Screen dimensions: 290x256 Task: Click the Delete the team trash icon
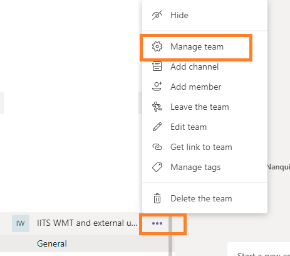click(157, 198)
